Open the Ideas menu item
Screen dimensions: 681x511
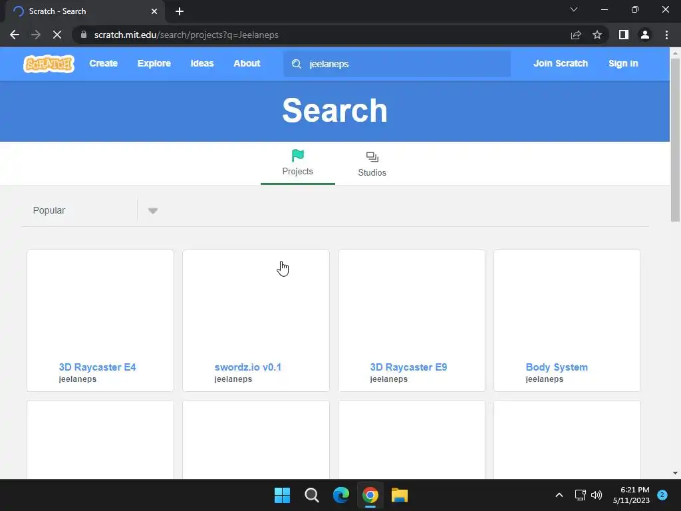202,63
